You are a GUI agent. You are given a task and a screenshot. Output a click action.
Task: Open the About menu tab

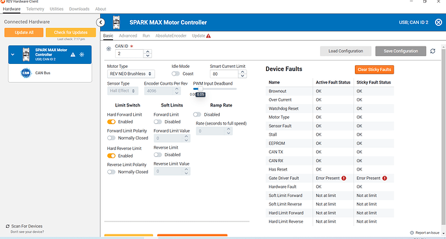click(100, 9)
